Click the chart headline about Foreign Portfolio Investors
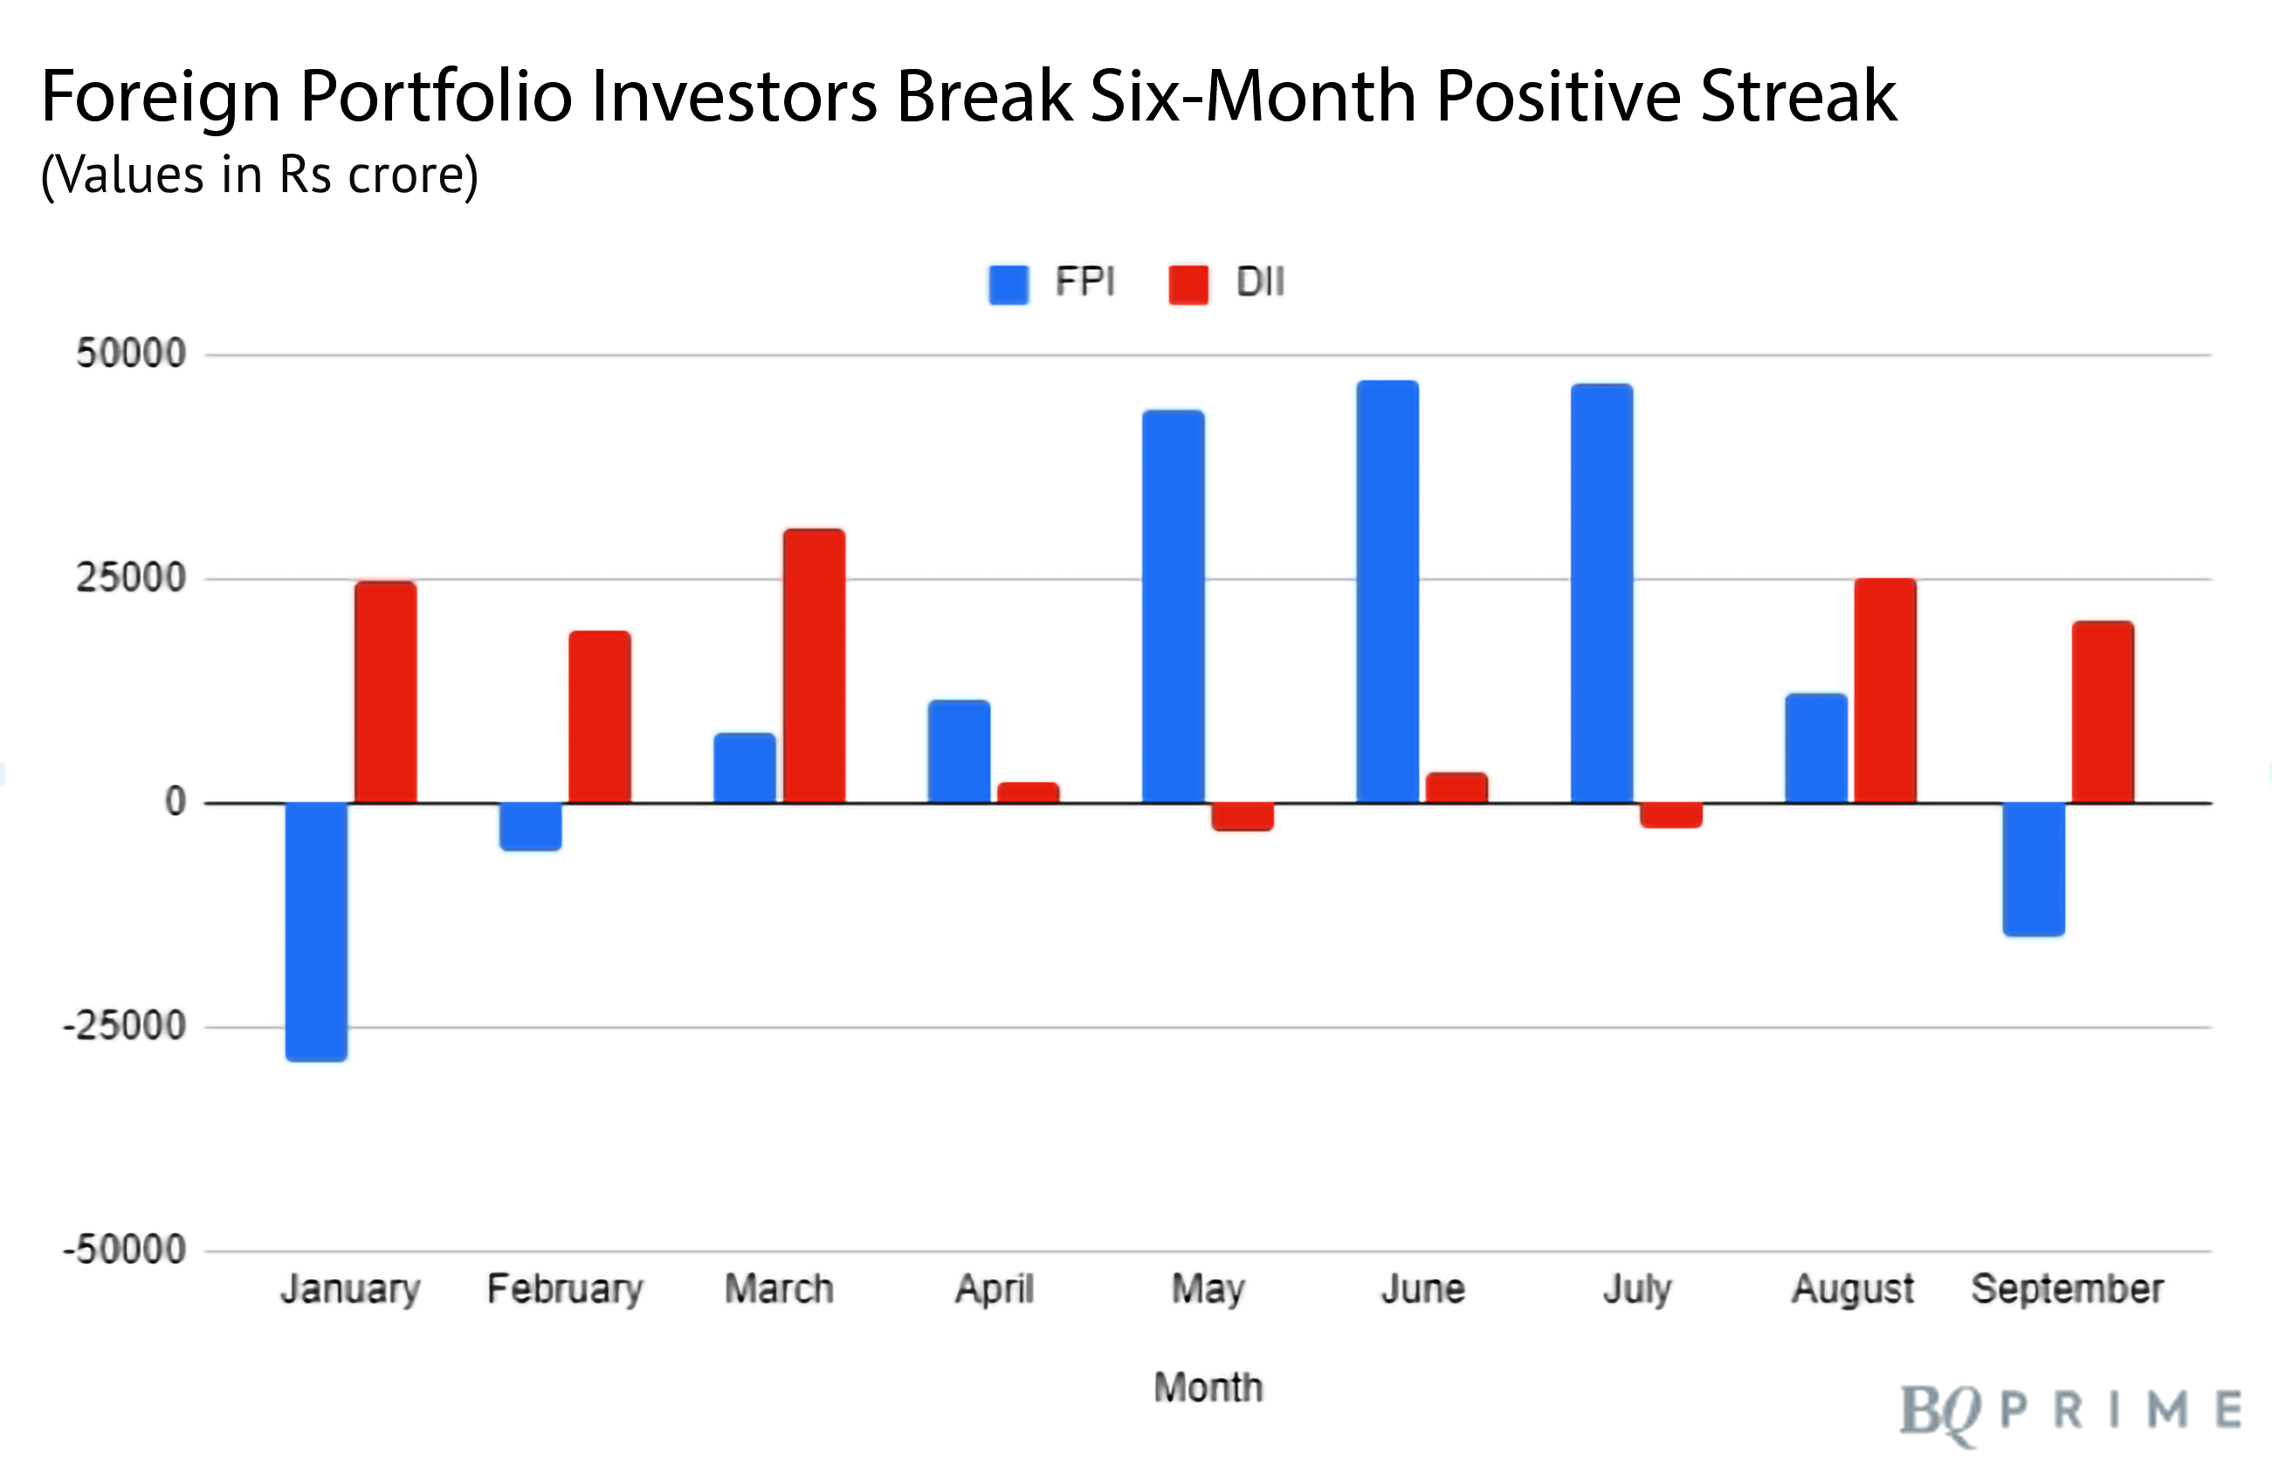This screenshot has width=2272, height=1467. pos(967,97)
